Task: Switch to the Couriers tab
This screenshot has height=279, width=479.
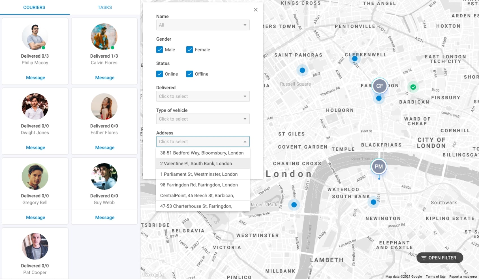Action: click(34, 7)
